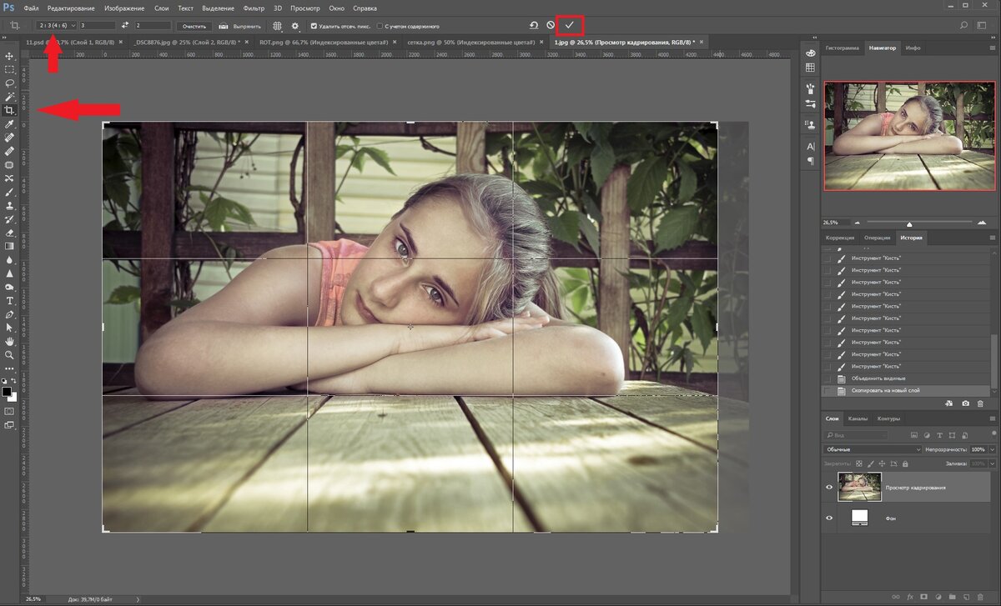Hide the 'Фон' layer eye icon
1001x606 pixels.
[x=829, y=518]
